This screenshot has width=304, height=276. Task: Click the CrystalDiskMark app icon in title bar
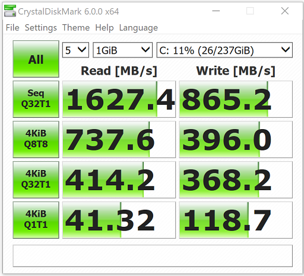(10, 11)
